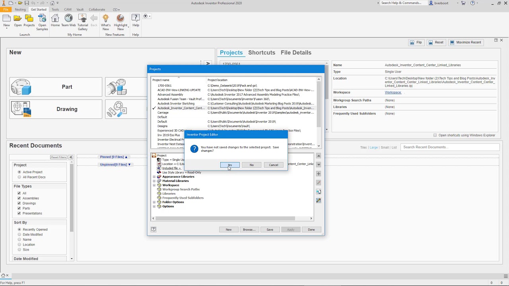The image size is (509, 286).
Task: Click the Highlight New icon
Action: point(120,18)
